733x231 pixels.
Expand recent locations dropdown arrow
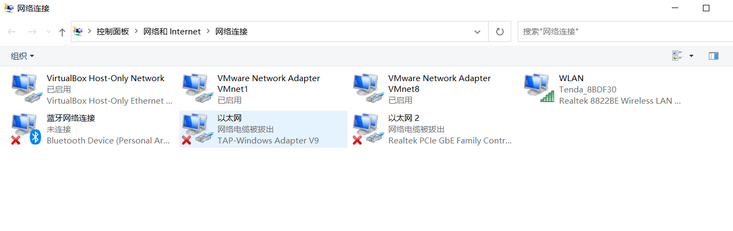pos(49,32)
